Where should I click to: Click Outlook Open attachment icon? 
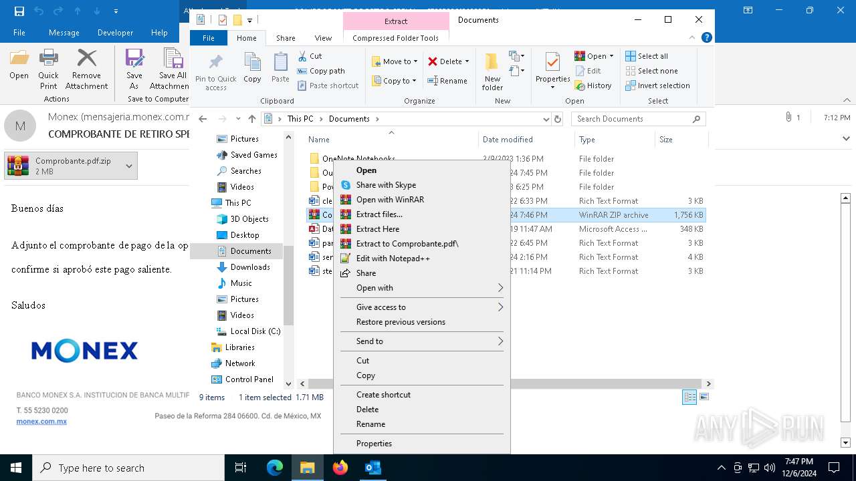pyautogui.click(x=19, y=65)
